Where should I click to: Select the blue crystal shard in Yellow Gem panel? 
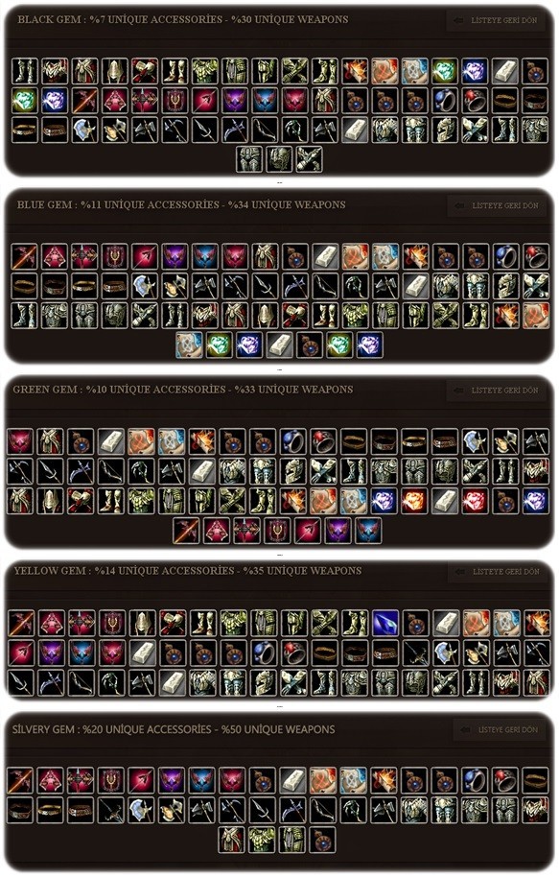pyautogui.click(x=385, y=623)
